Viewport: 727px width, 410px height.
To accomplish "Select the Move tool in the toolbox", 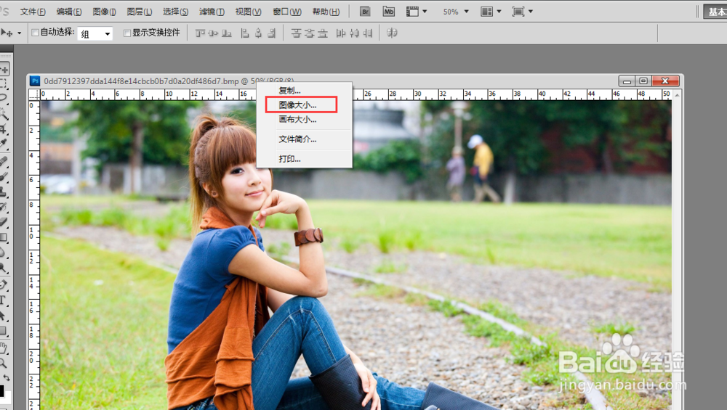I will click(4, 70).
